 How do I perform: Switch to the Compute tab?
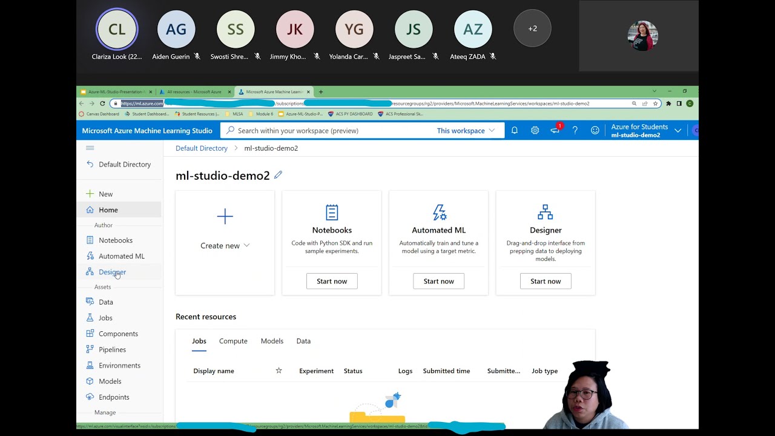point(233,341)
